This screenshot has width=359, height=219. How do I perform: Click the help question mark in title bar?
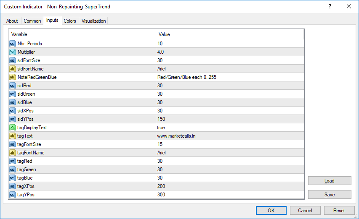pos(330,6)
